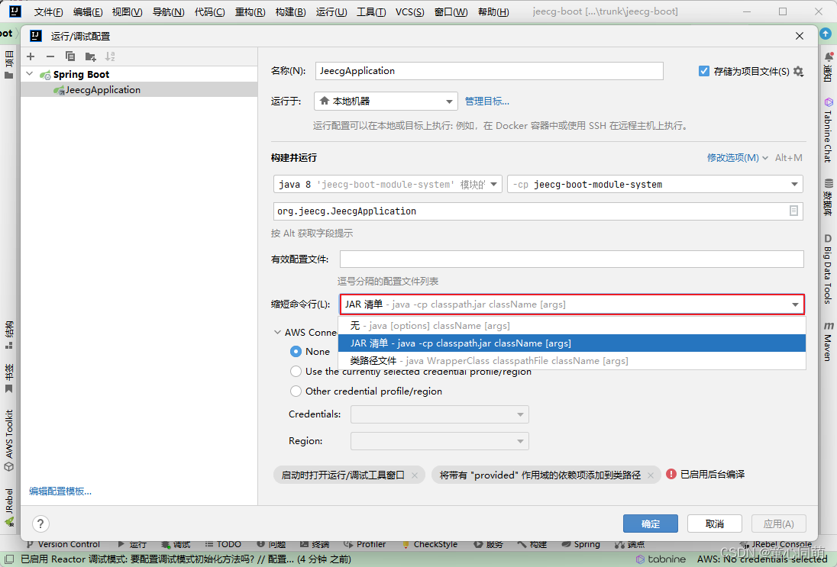This screenshot has height=567, width=837.
Task: Open the JRebel side panel
Action: coord(9,507)
